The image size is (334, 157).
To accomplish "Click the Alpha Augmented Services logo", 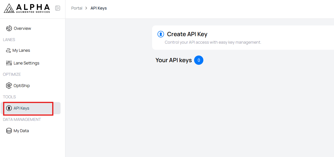I will (27, 8).
